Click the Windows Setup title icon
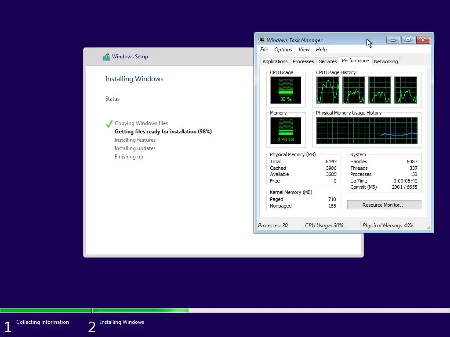The height and width of the screenshot is (337, 450). (x=106, y=57)
